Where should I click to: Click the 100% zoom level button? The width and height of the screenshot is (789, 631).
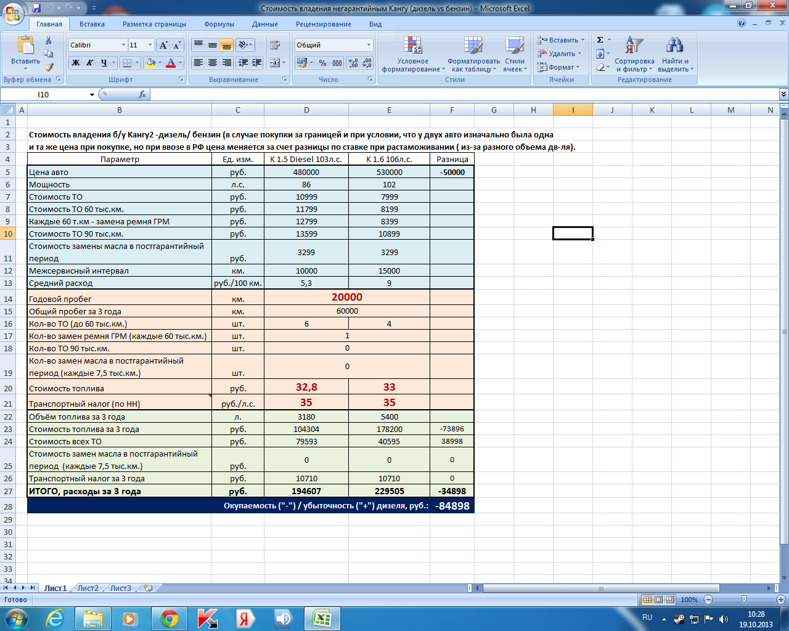(689, 600)
